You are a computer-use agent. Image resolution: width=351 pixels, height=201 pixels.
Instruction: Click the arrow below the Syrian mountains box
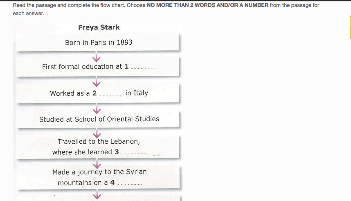coord(97,194)
